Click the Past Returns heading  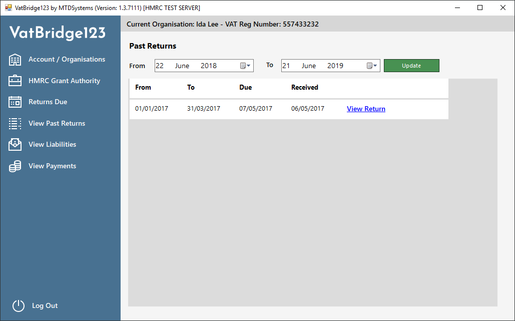(153, 46)
